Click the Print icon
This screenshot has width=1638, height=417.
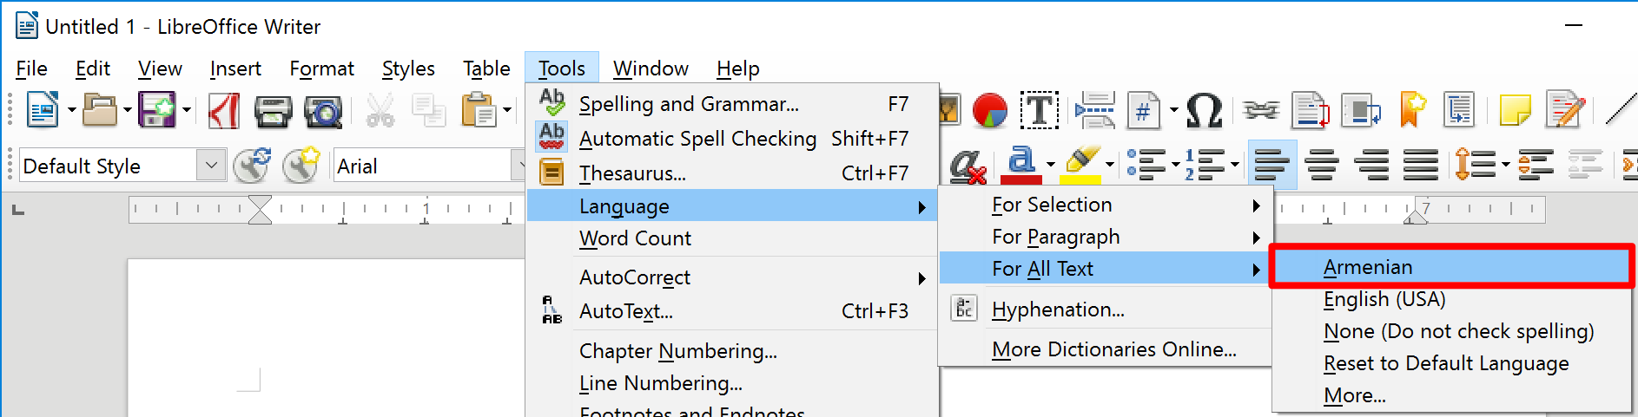point(273,111)
